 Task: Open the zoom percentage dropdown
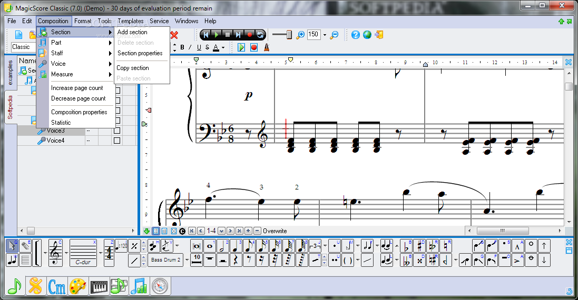point(325,35)
